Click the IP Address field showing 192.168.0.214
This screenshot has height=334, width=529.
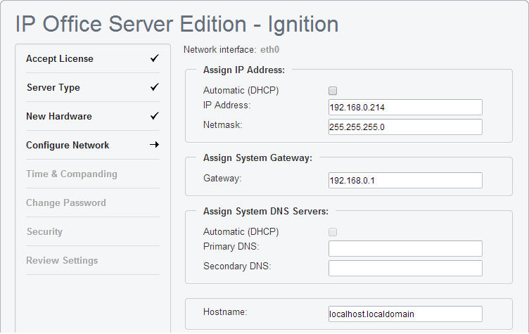pyautogui.click(x=405, y=108)
